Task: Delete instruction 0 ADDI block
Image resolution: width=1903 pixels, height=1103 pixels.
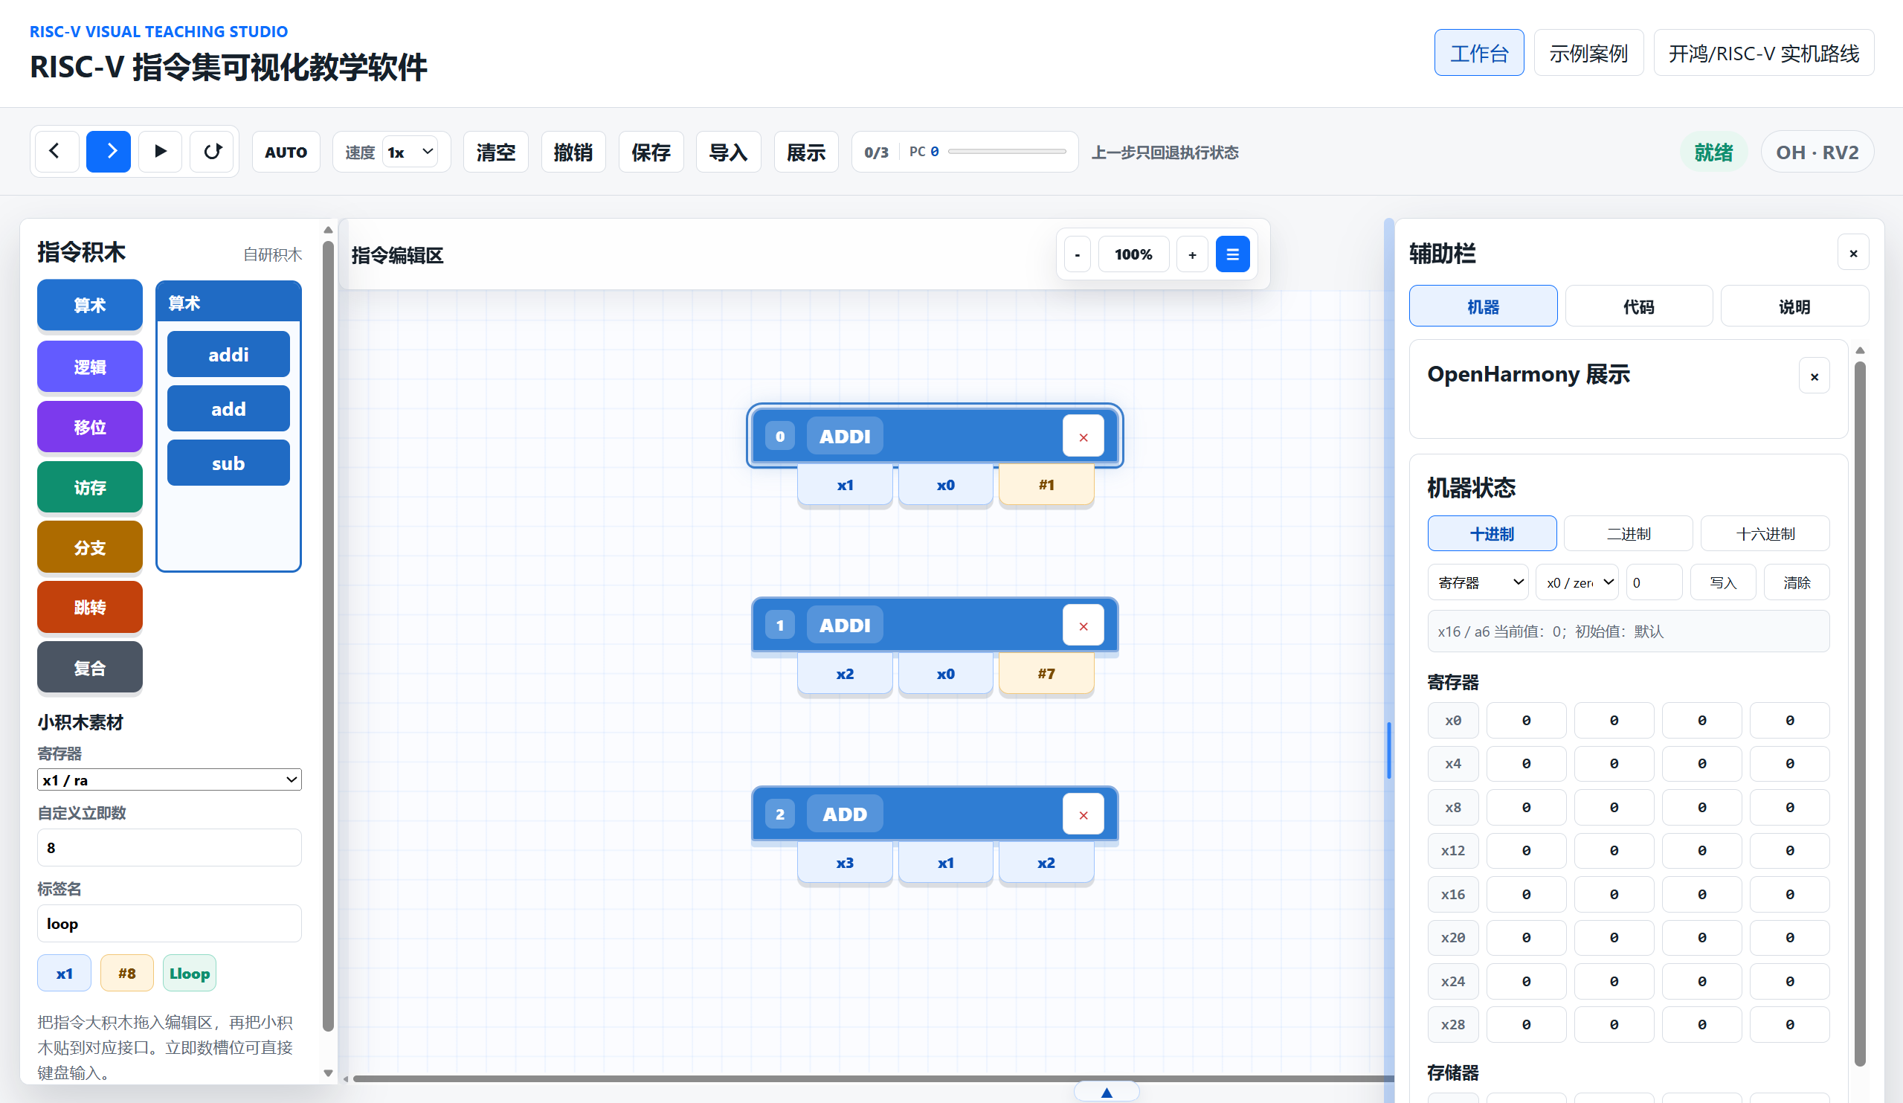Action: tap(1083, 437)
